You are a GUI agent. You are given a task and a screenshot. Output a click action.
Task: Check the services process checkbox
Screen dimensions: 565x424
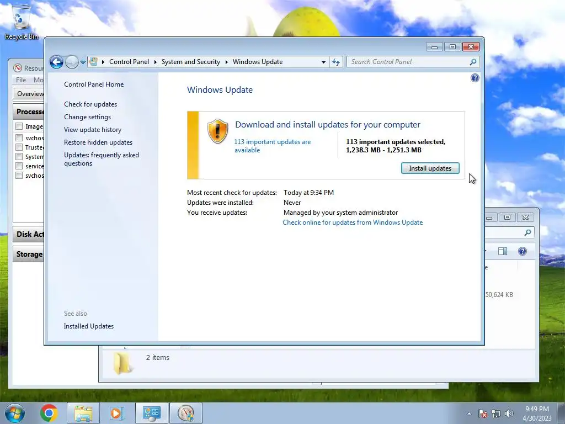click(19, 166)
